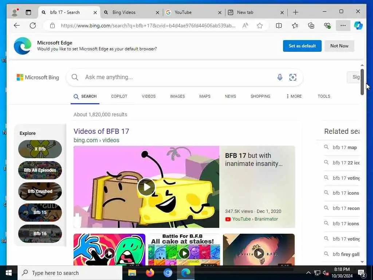373x280 pixels.
Task: Open the Copilot sidebar icon
Action: pyautogui.click(x=358, y=26)
